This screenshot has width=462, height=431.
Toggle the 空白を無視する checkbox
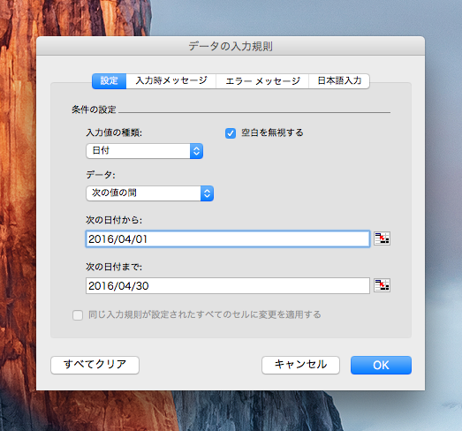pyautogui.click(x=231, y=133)
